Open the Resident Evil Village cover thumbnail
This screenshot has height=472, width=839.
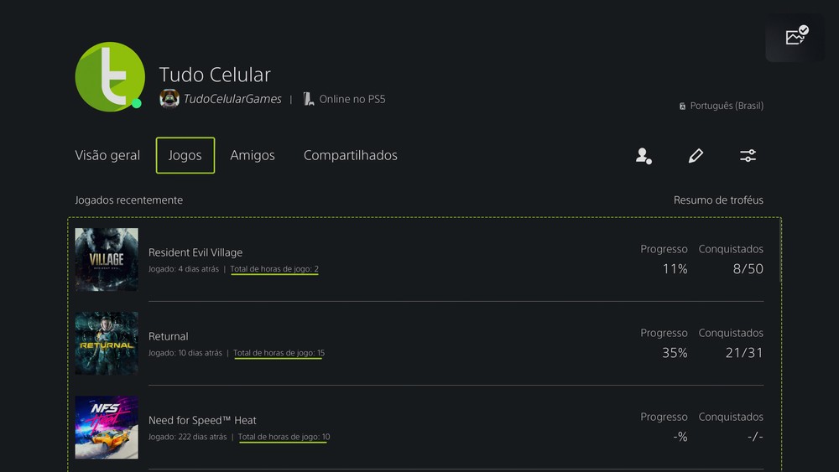(x=107, y=260)
